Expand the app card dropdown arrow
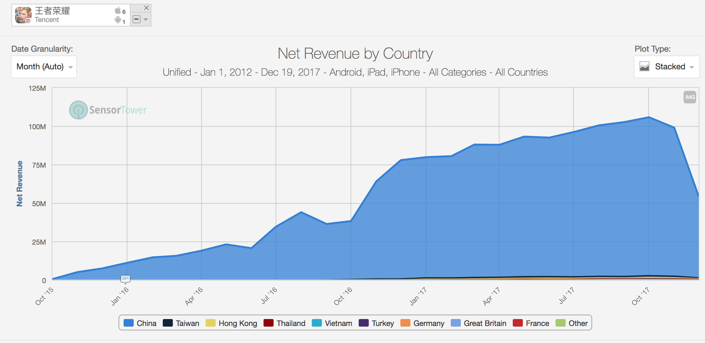The height and width of the screenshot is (343, 705). point(146,20)
